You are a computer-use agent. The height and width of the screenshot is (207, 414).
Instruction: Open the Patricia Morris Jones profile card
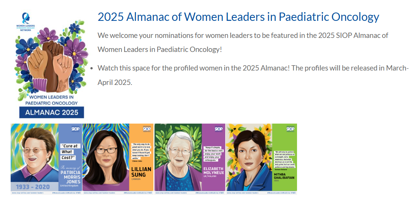click(x=46, y=158)
